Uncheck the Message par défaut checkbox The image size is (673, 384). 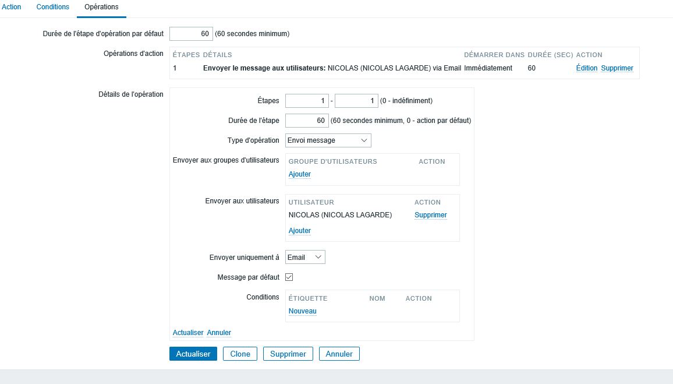click(x=289, y=277)
